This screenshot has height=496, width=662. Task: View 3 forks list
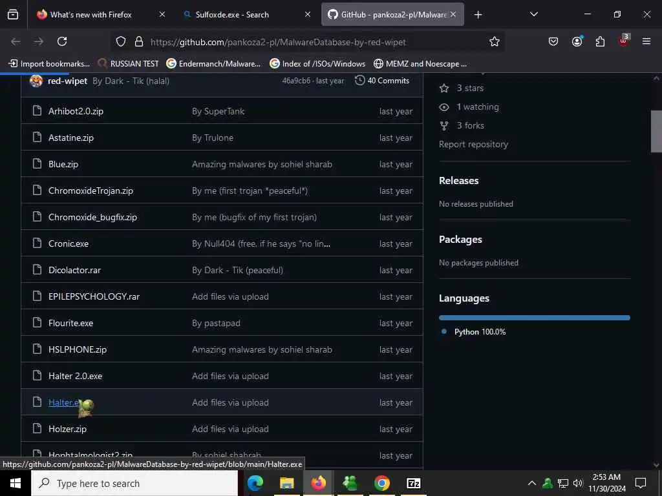pos(462,126)
